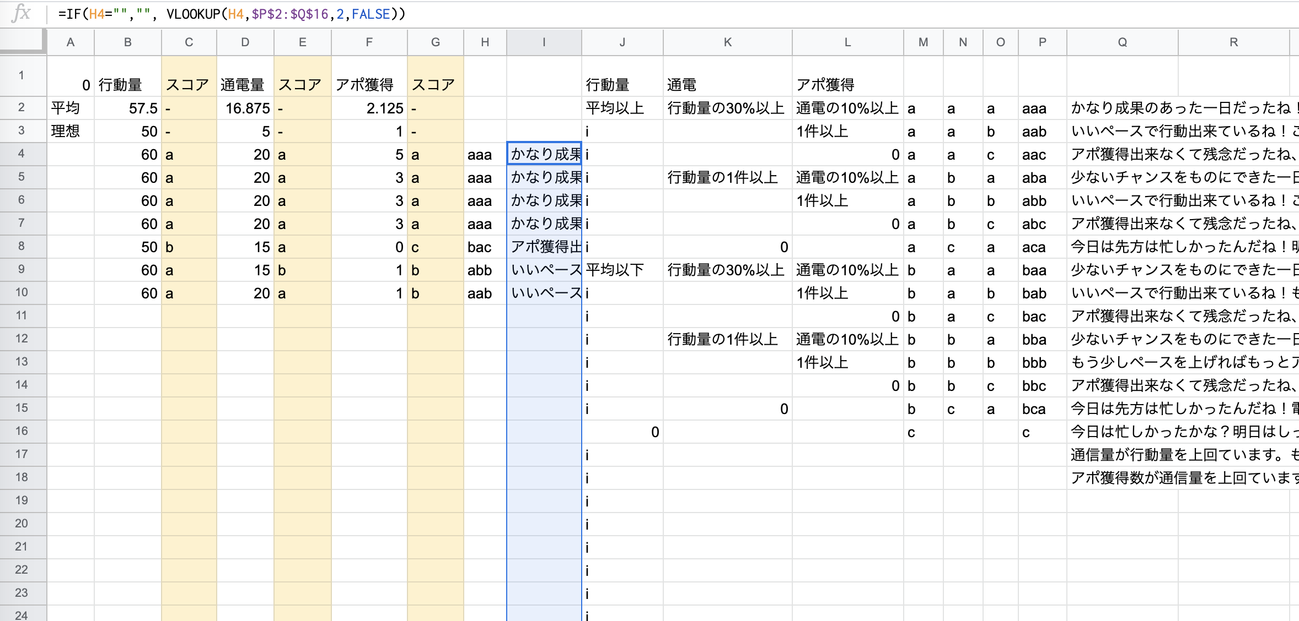This screenshot has height=621, width=1299.
Task: Select cell P2 containing aaa
Action: point(1042,108)
